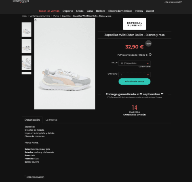View the second shoe thumbnail
The image size is (192, 182).
(26, 46)
